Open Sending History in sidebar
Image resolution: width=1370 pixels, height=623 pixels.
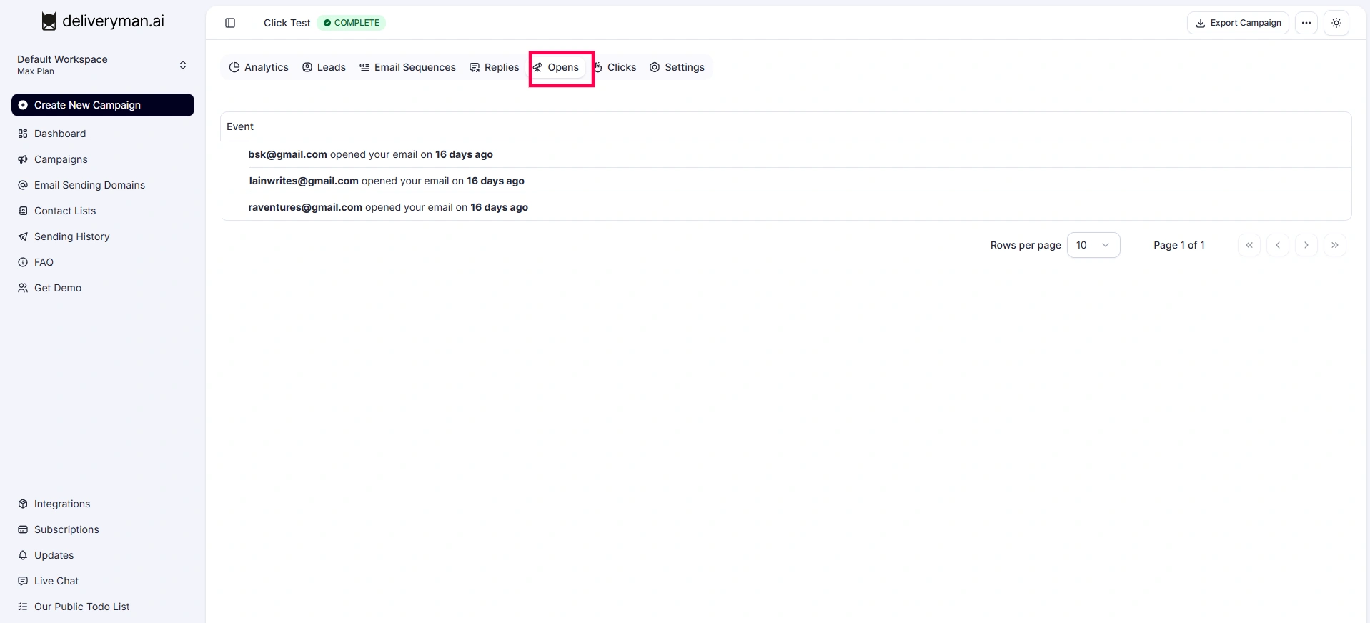click(71, 236)
